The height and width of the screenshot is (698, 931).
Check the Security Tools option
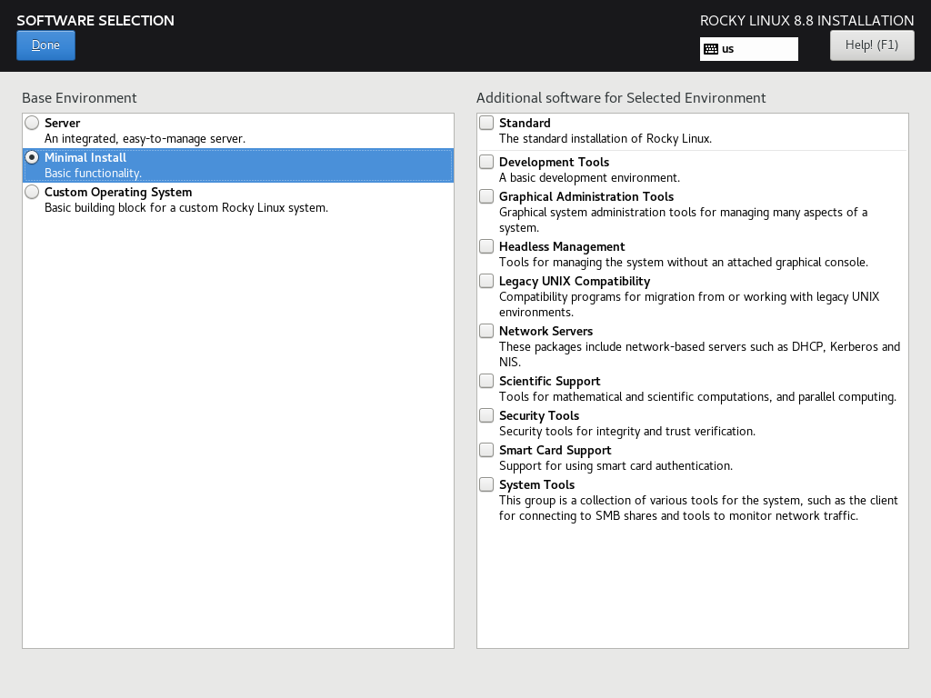[486, 414]
